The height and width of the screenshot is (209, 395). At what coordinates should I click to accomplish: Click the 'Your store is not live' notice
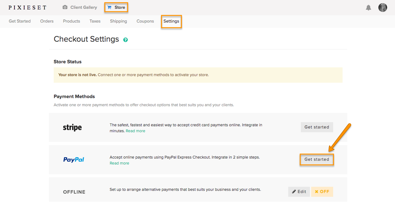click(x=198, y=75)
